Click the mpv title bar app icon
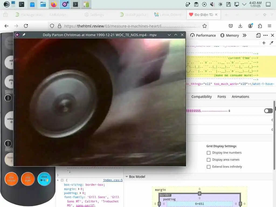The height and width of the screenshot is (207, 276). (17, 35)
